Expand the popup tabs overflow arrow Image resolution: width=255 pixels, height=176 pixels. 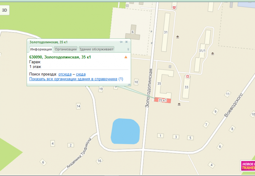pos(128,50)
